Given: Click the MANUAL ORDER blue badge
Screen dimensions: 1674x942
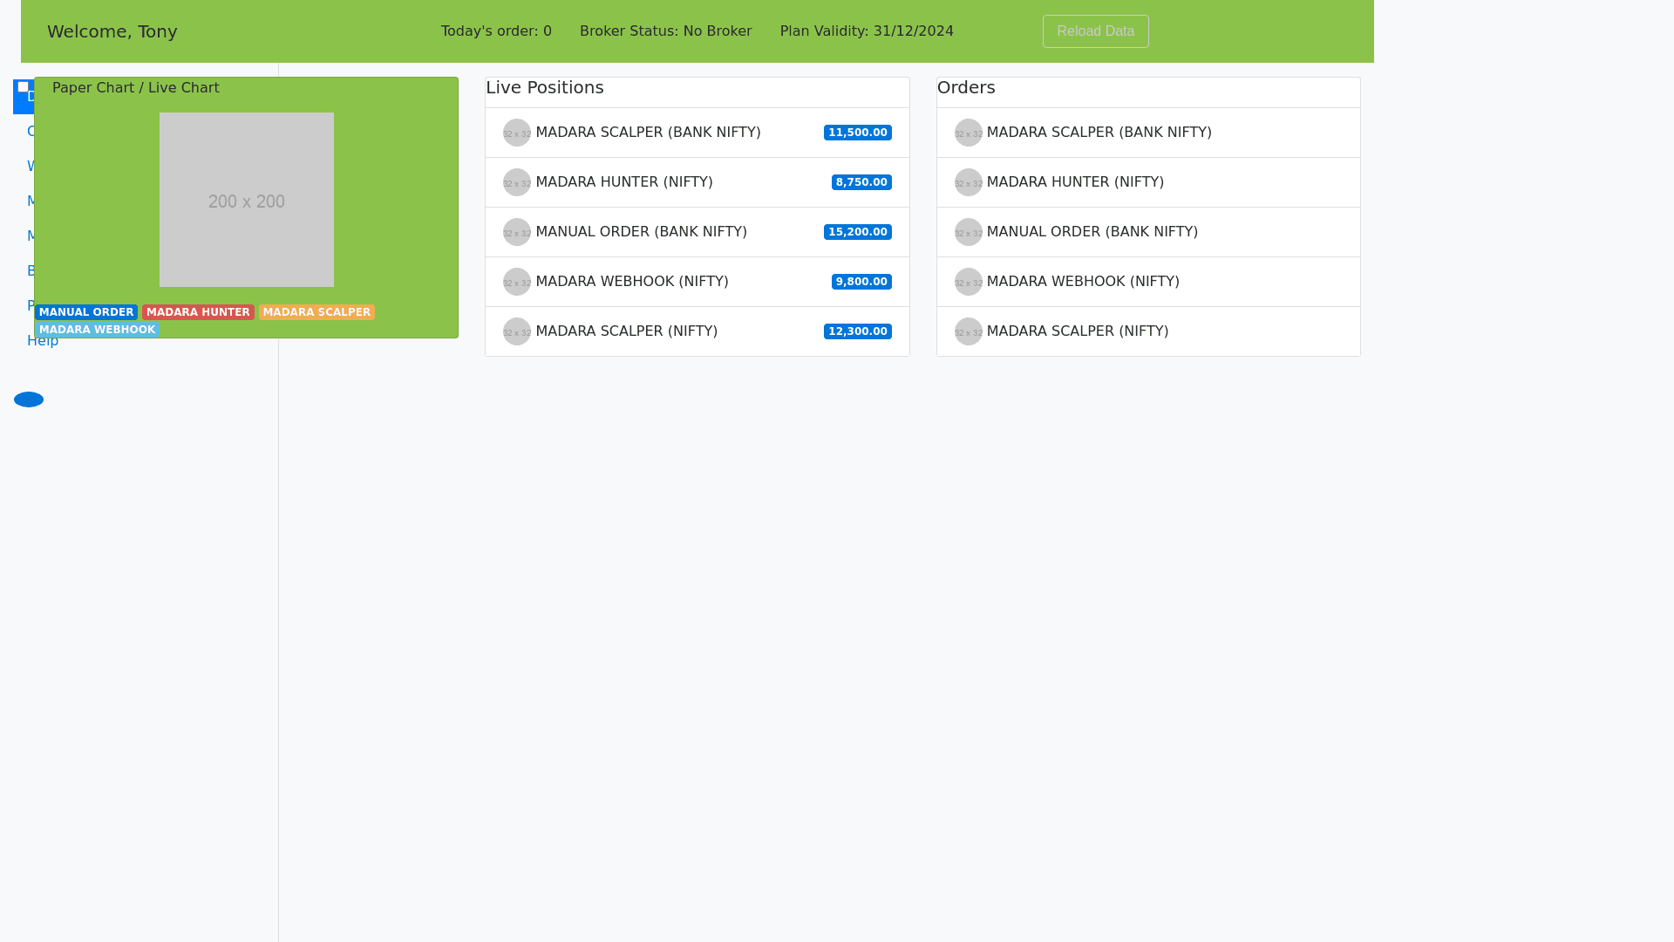Looking at the screenshot, I should 86,312.
